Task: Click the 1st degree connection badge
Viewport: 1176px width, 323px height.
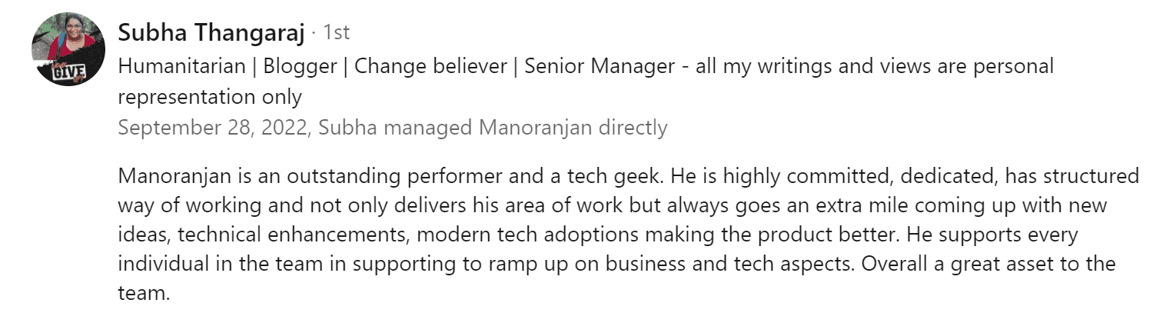Action: pyautogui.click(x=336, y=33)
